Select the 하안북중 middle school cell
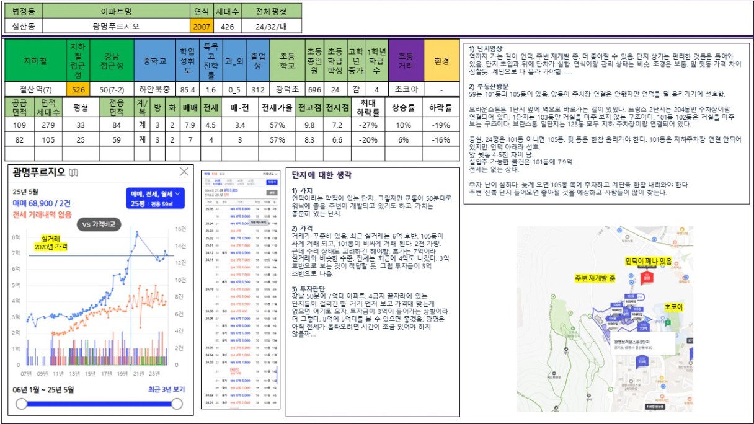754x424 pixels. click(x=154, y=89)
